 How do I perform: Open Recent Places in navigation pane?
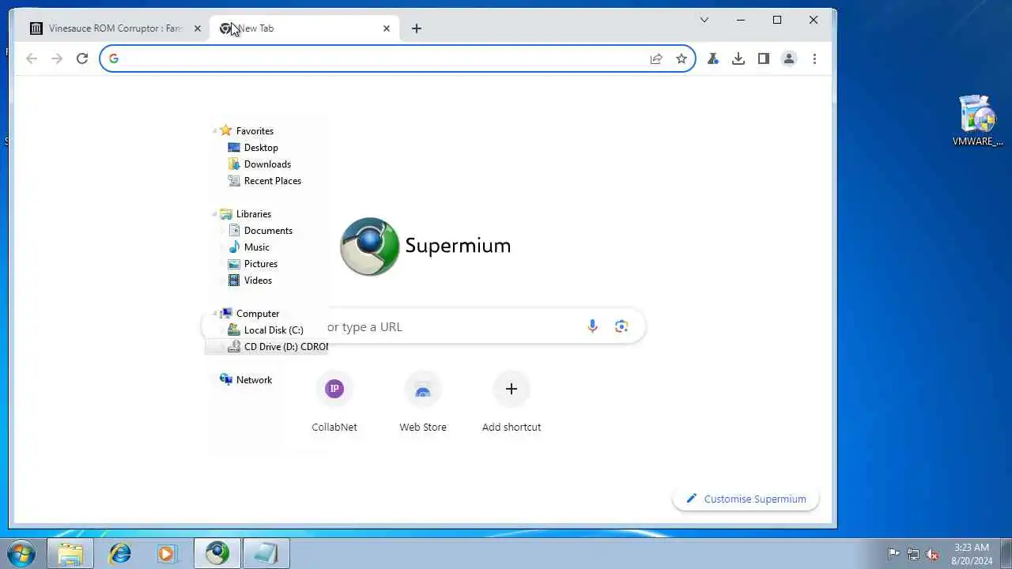click(x=264, y=181)
